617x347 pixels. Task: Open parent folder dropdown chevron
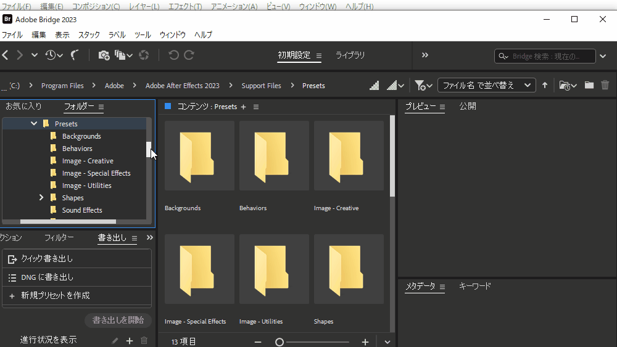click(x=35, y=55)
